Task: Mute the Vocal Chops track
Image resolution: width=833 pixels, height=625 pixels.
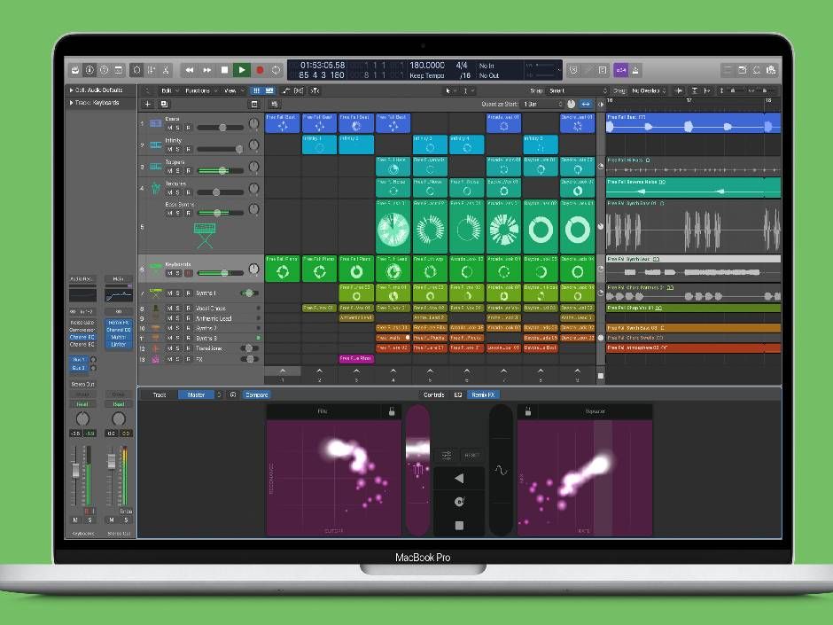Action: pyautogui.click(x=169, y=309)
